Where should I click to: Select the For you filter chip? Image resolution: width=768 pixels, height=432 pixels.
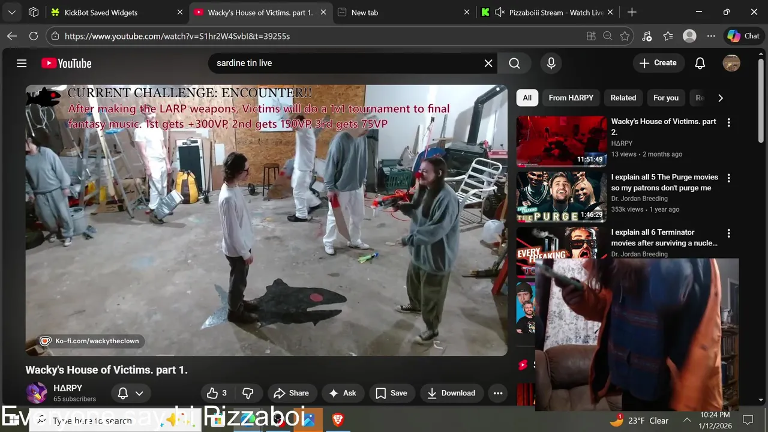[x=665, y=98]
